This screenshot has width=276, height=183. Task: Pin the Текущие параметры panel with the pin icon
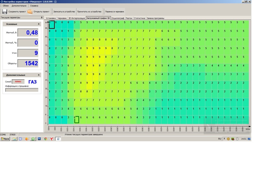pyautogui.click(x=41, y=18)
